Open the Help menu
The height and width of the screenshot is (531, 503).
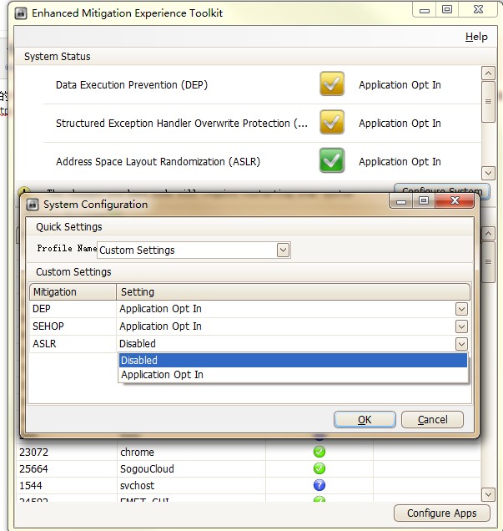click(476, 37)
